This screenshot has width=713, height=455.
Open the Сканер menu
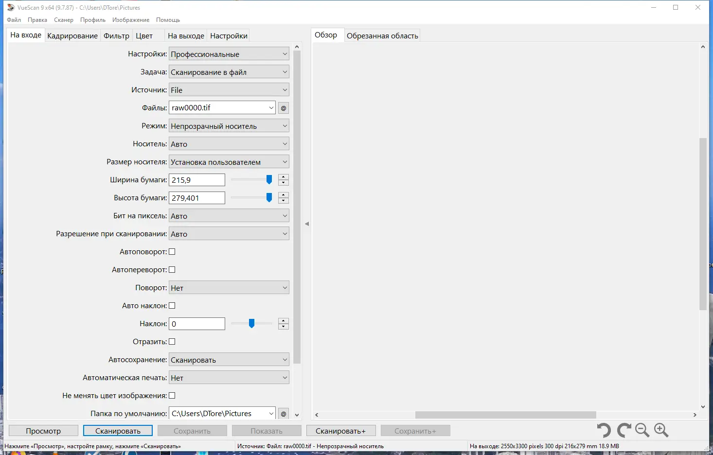point(64,20)
